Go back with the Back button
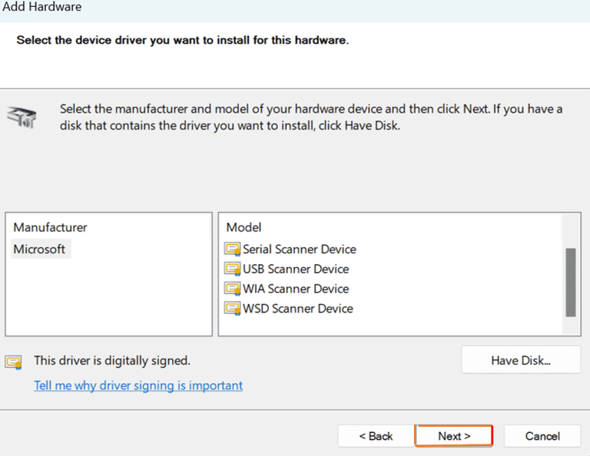This screenshot has height=456, width=590. point(376,436)
